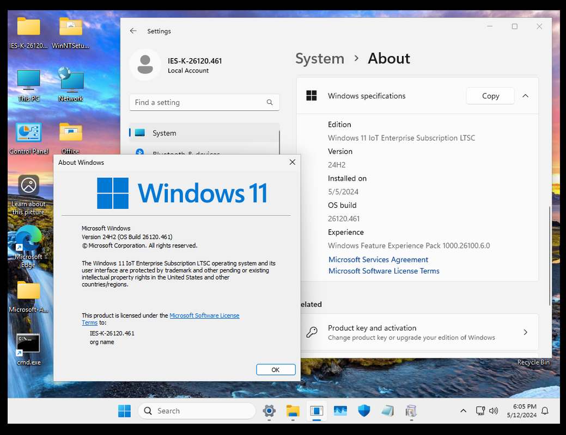The image size is (566, 435).
Task: Open Microsoft Software License Terms in Settings
Action: click(384, 271)
